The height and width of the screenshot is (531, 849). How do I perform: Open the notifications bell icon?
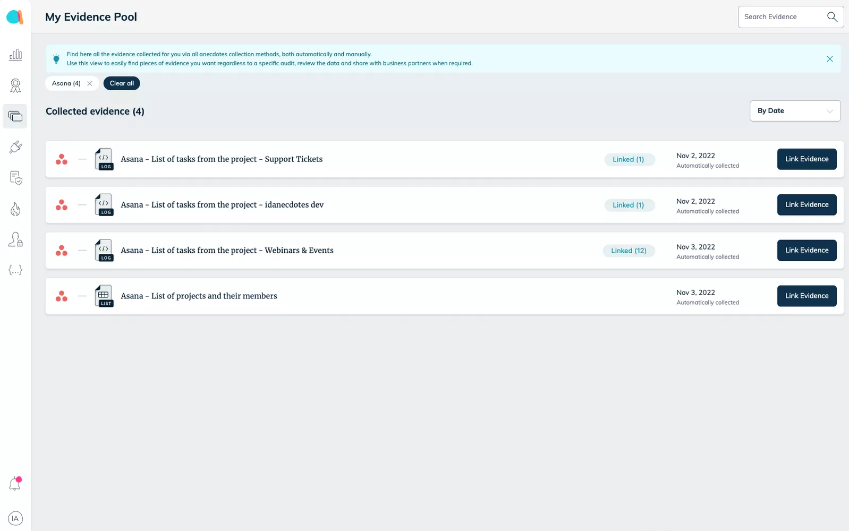point(15,484)
